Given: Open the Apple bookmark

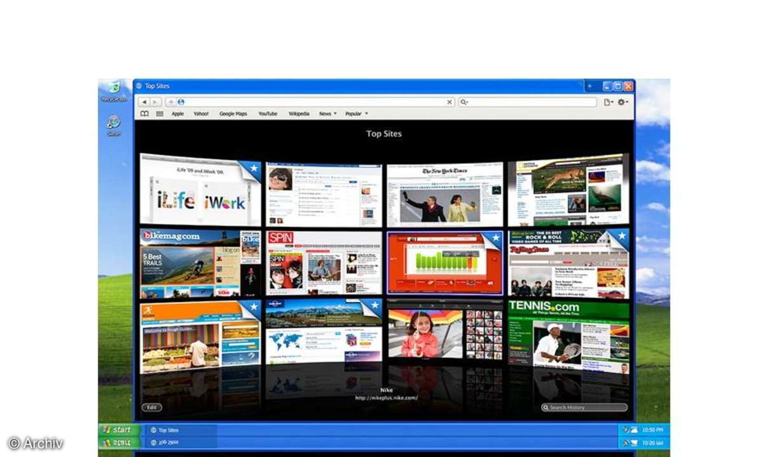Looking at the screenshot, I should point(177,114).
